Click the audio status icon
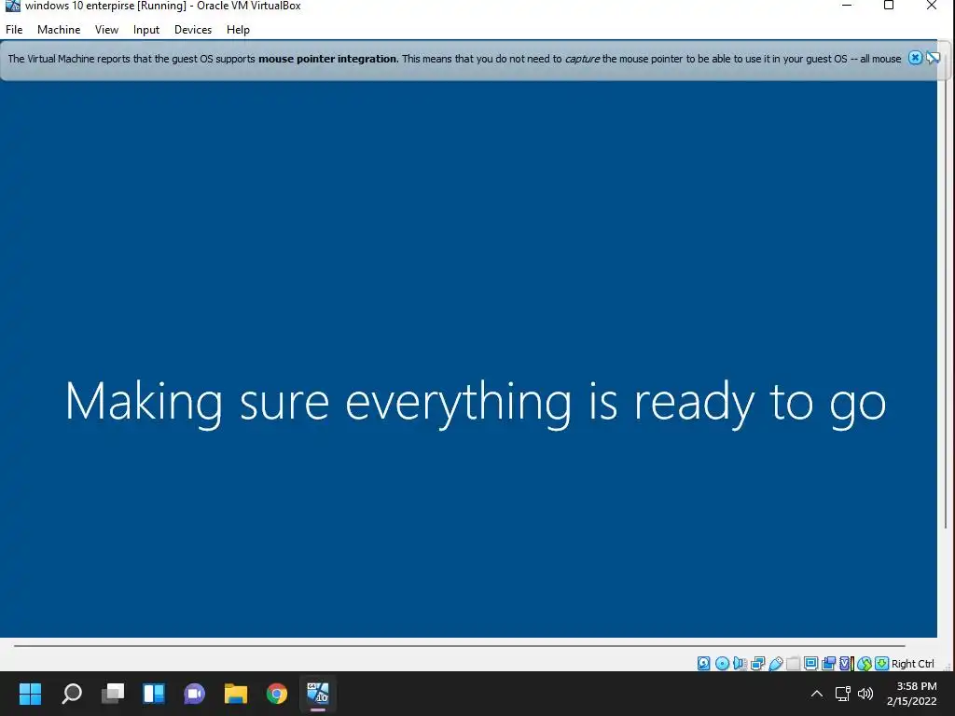Image resolution: width=955 pixels, height=716 pixels. coord(740,663)
